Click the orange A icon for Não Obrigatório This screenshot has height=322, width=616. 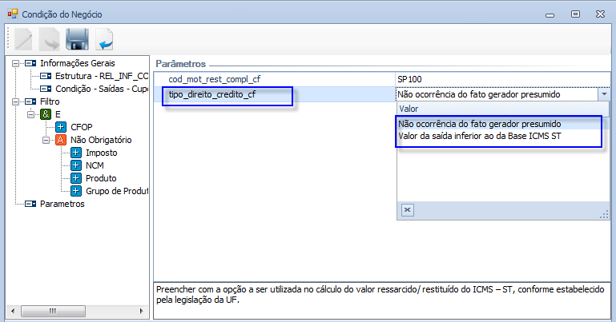click(x=61, y=140)
